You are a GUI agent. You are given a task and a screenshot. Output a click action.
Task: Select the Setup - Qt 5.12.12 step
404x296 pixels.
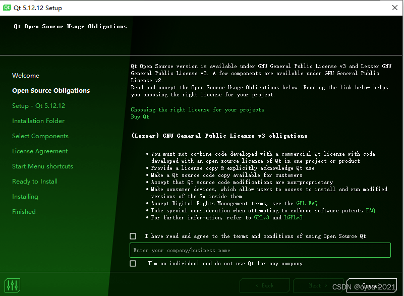pos(39,106)
